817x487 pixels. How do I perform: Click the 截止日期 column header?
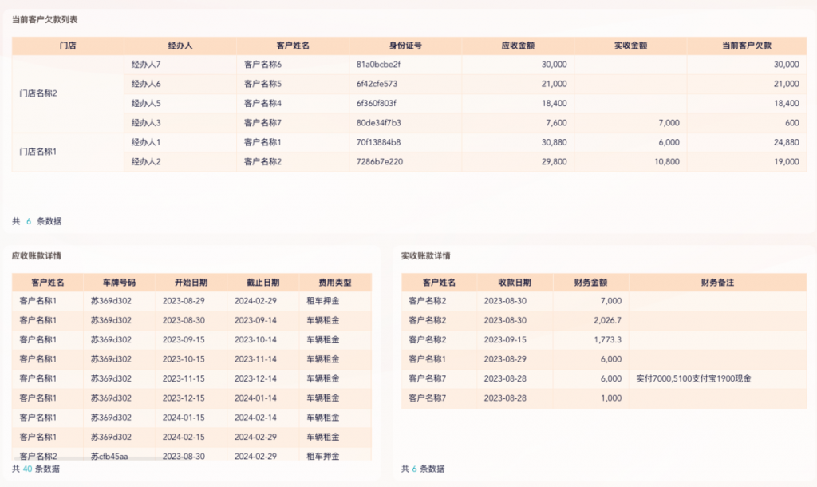(x=262, y=282)
